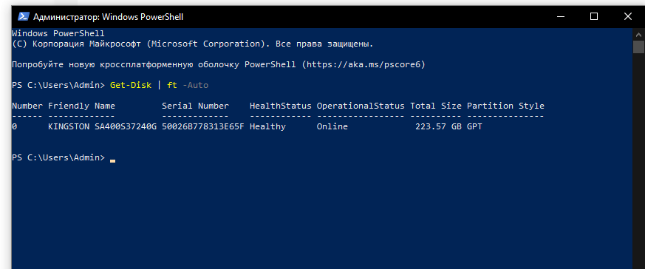The height and width of the screenshot is (269, 645).
Task: Click the 'OperationalStatus' column header
Action: coord(361,106)
